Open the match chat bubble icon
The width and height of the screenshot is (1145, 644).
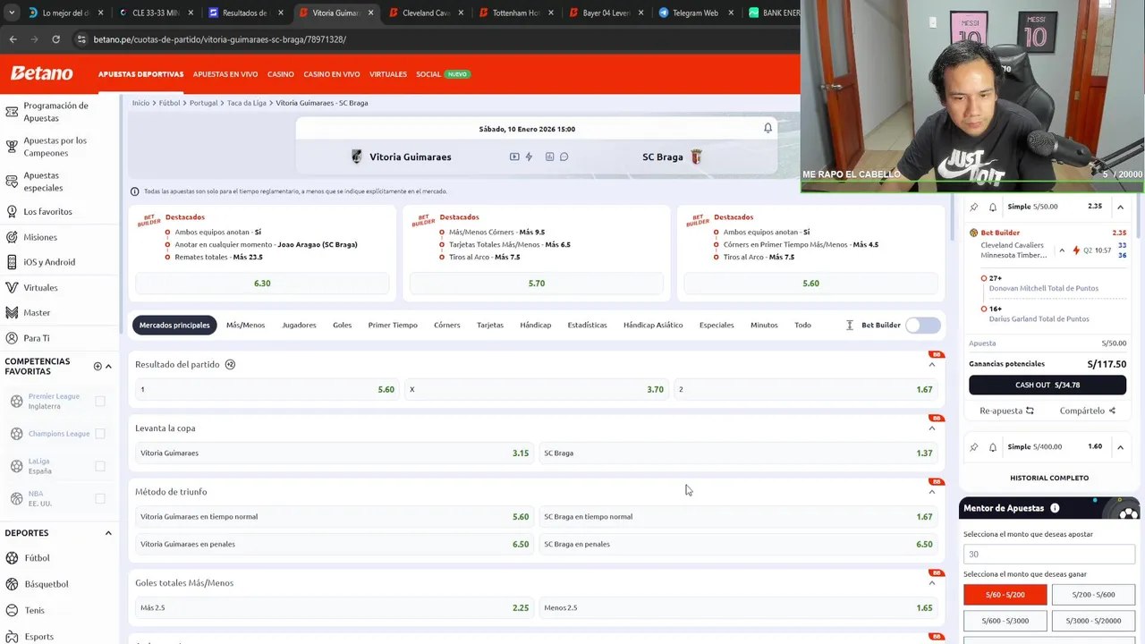pyautogui.click(x=564, y=157)
